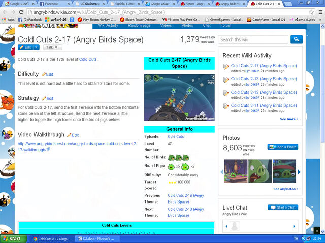325x243 pixels.
Task: Open the Google blue bookmark icon
Action: 72,20
